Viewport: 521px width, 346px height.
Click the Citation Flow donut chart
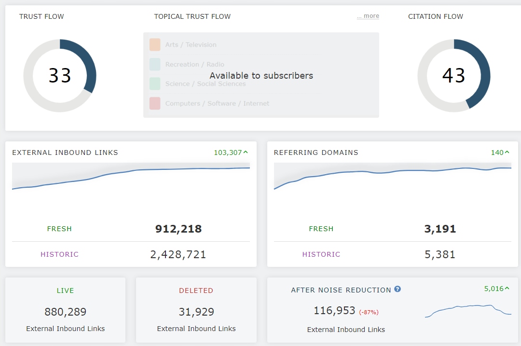[454, 76]
